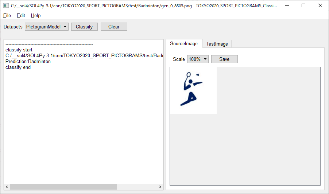Click the Save button
The image size is (329, 194).
click(224, 59)
